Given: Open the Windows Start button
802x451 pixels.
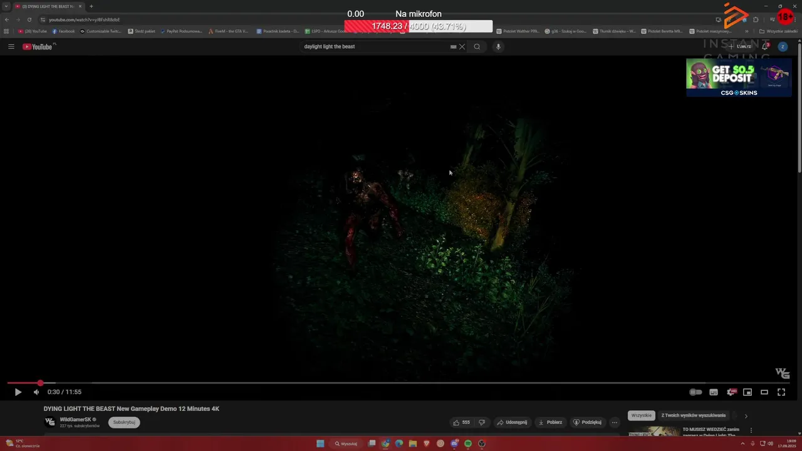Looking at the screenshot, I should pos(320,443).
